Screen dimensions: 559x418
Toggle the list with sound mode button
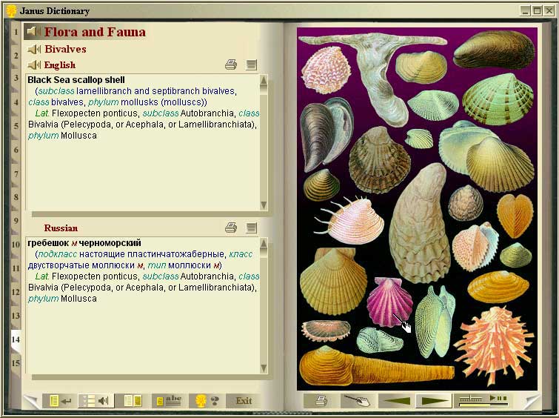[94, 401]
